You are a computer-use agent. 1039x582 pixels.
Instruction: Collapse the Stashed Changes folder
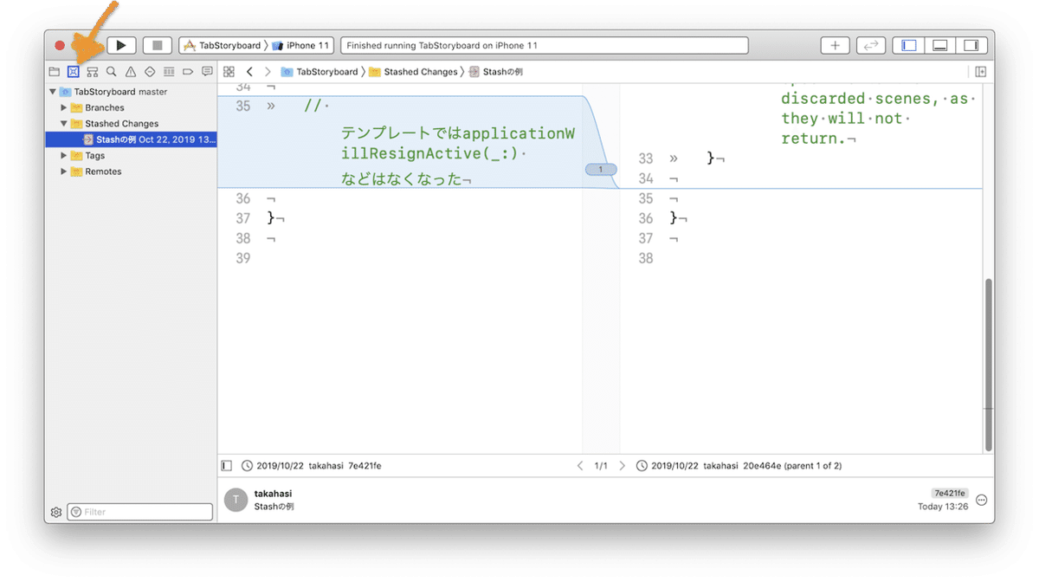pos(63,124)
